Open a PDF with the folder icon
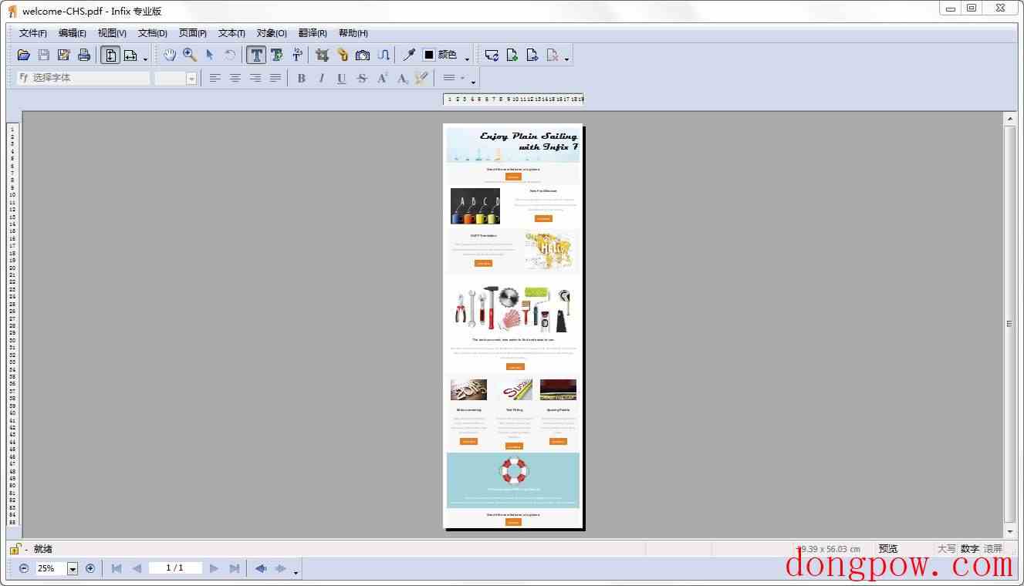The height and width of the screenshot is (586, 1024). (24, 55)
